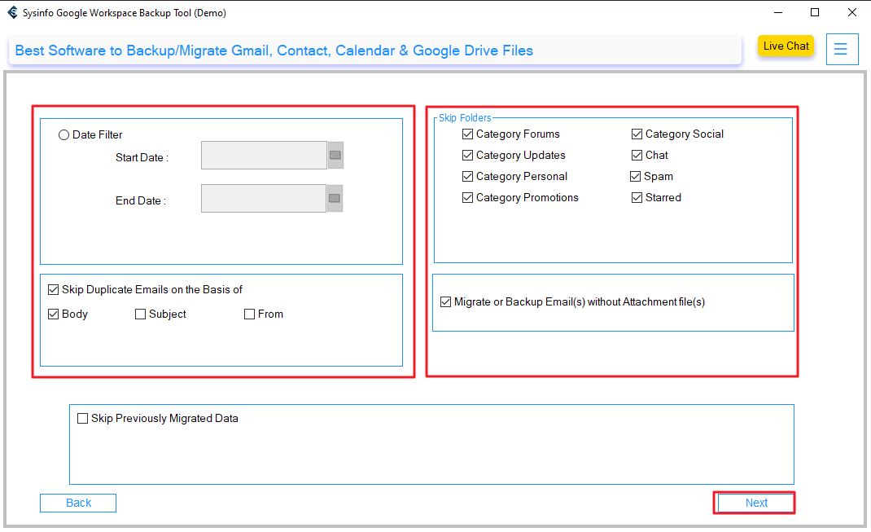Select the Date Filter radio button
871x532 pixels.
64,135
